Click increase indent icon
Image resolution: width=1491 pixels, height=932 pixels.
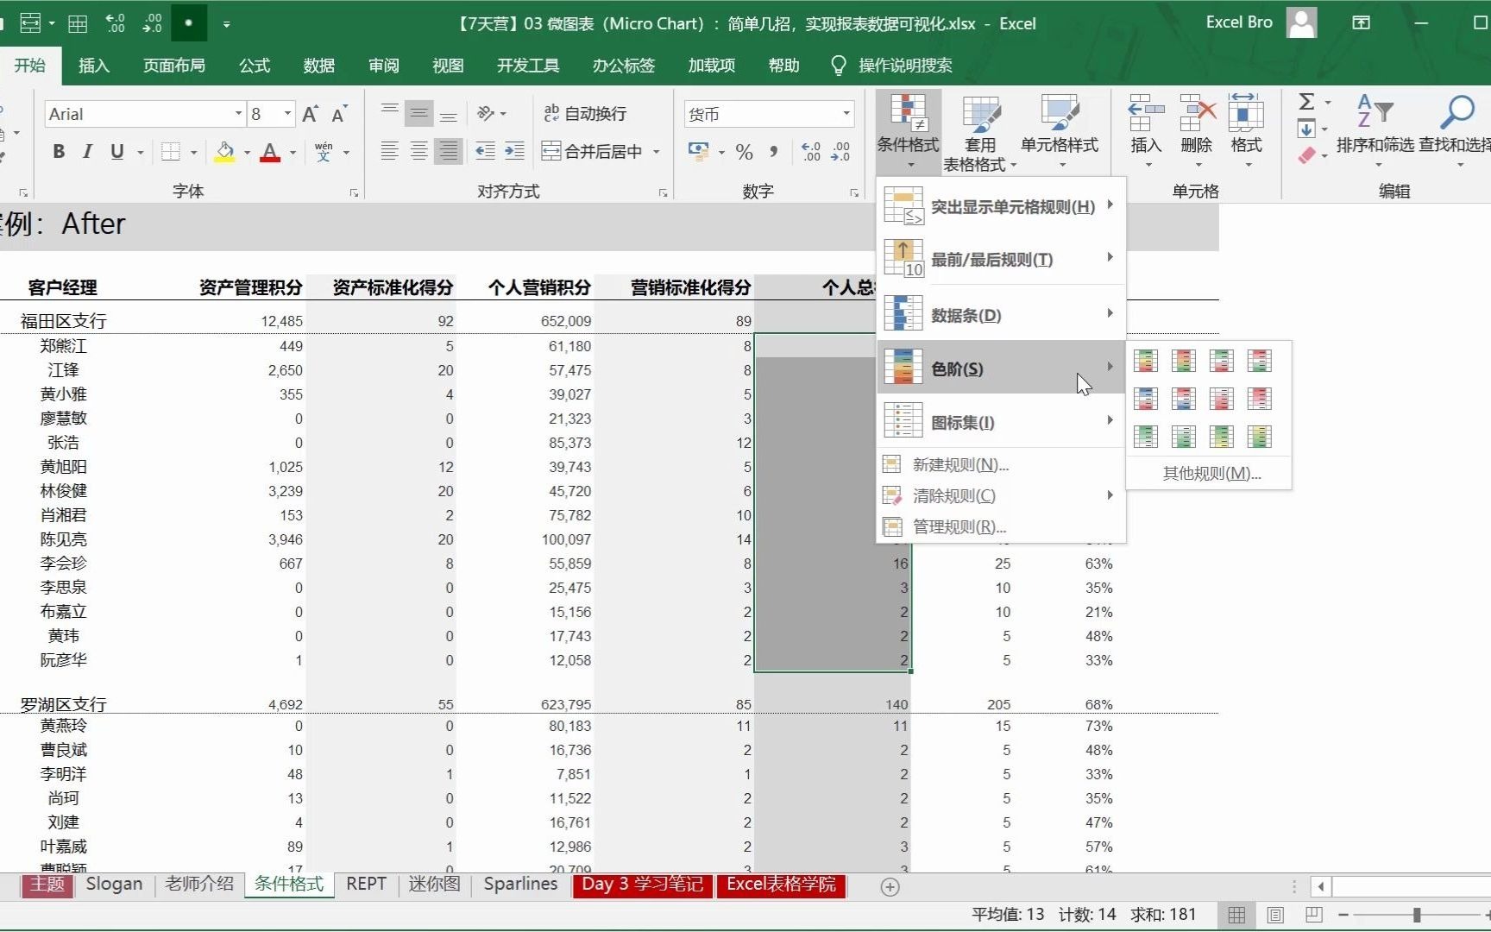point(514,151)
